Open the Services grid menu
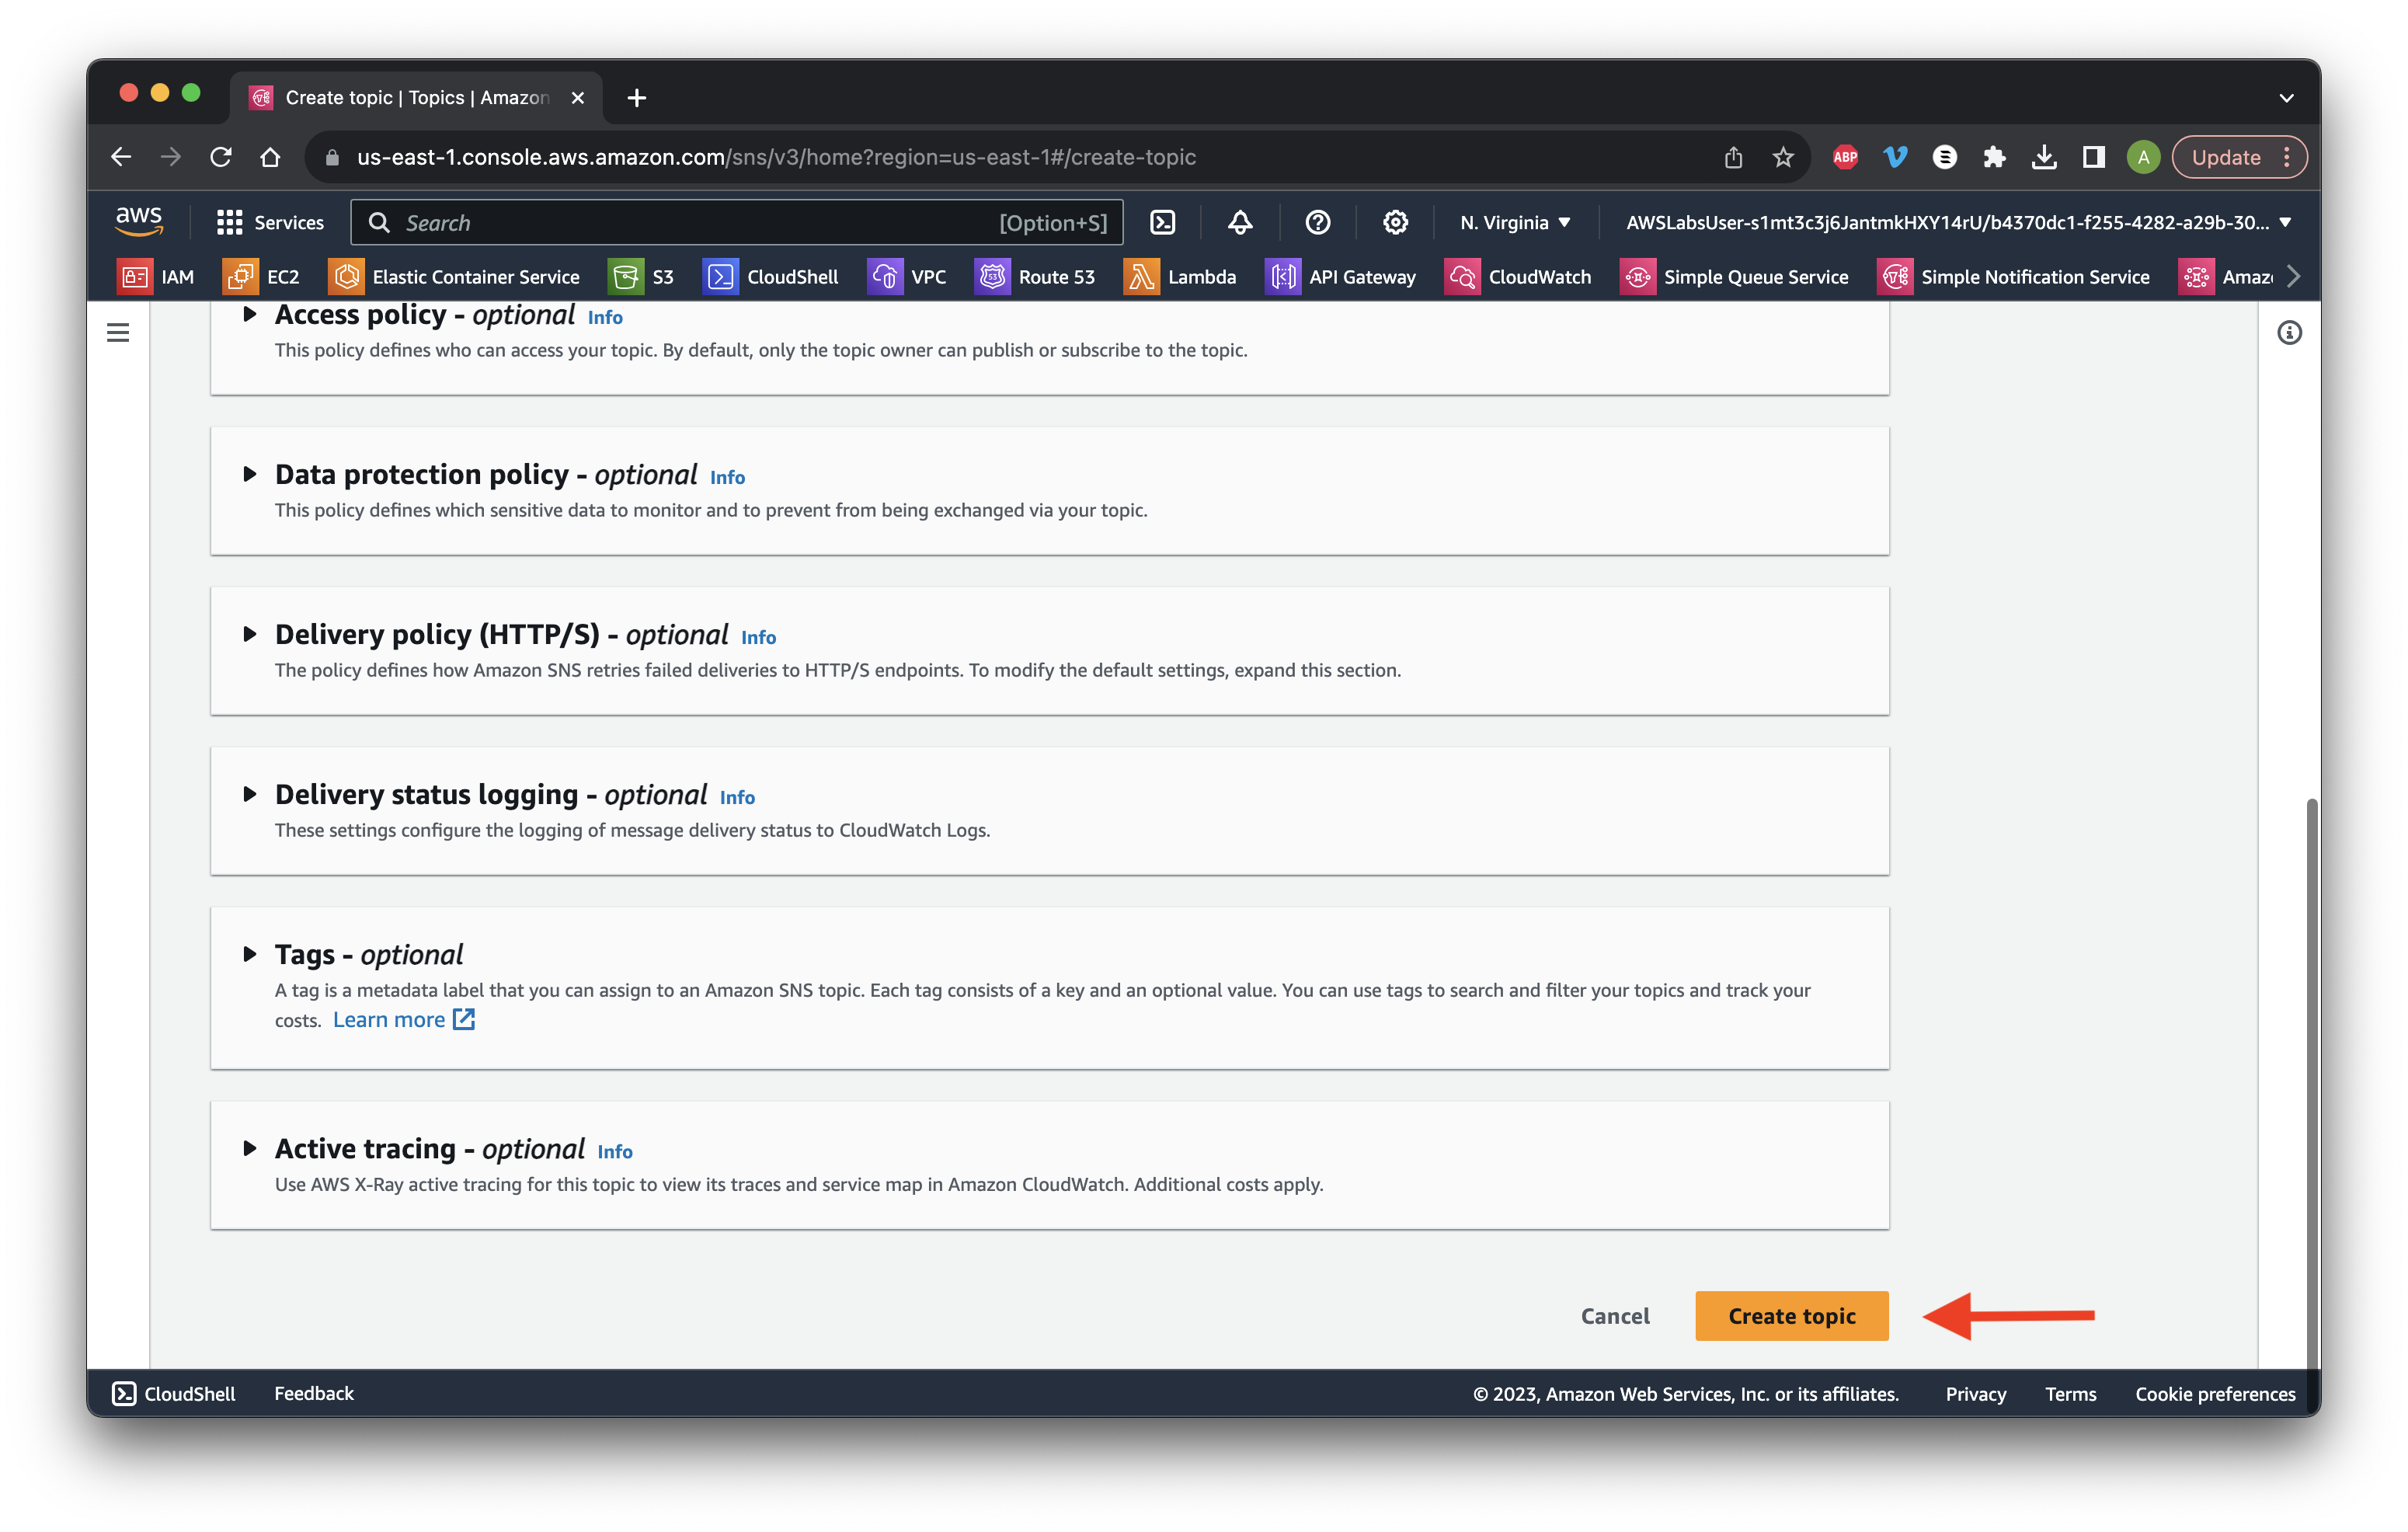This screenshot has height=1532, width=2408. (x=270, y=222)
